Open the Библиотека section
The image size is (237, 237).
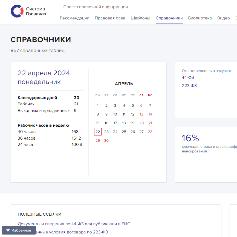point(200,18)
